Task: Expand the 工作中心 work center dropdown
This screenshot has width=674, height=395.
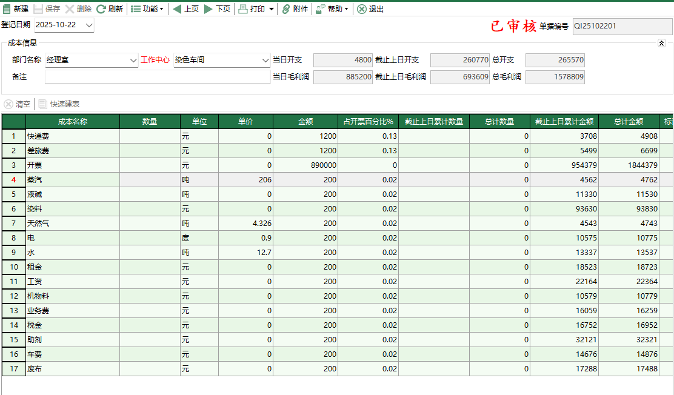Action: click(265, 61)
